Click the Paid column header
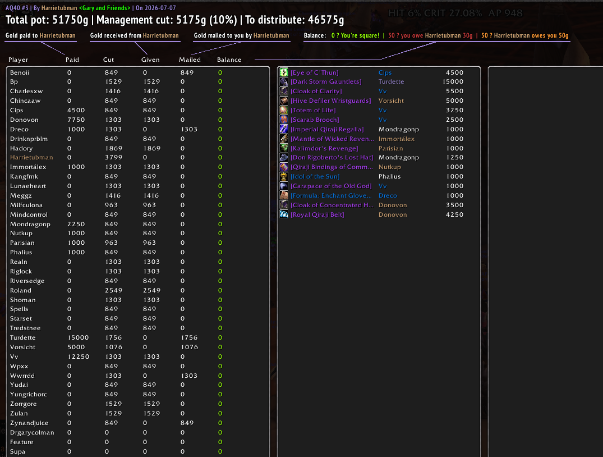Image resolution: width=603 pixels, height=457 pixels. coord(72,60)
